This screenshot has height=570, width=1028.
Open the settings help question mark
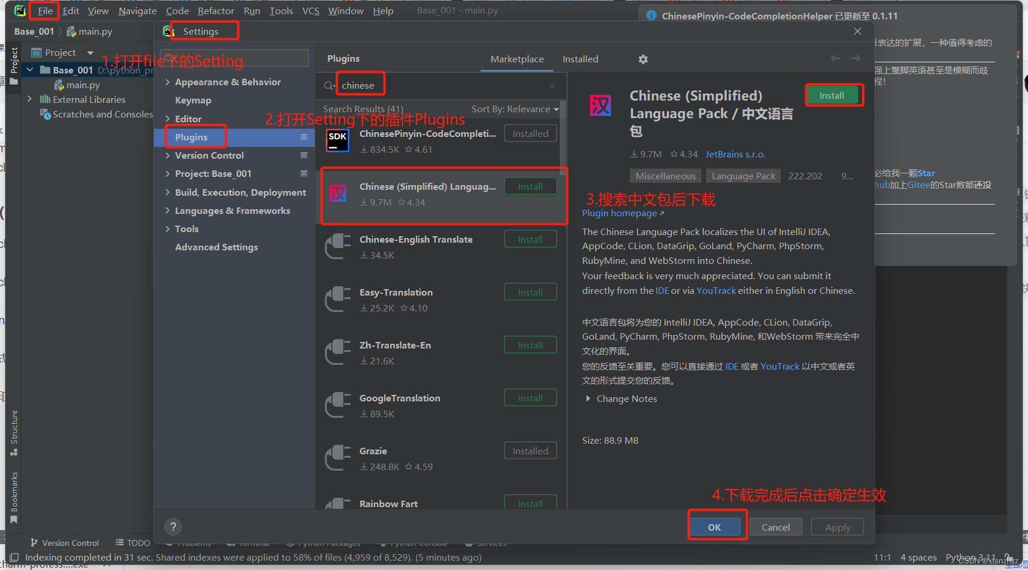pyautogui.click(x=173, y=527)
